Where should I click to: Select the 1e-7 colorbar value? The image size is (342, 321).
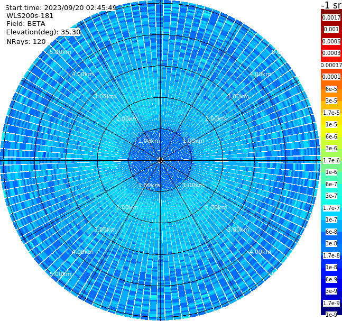[x=331, y=219]
